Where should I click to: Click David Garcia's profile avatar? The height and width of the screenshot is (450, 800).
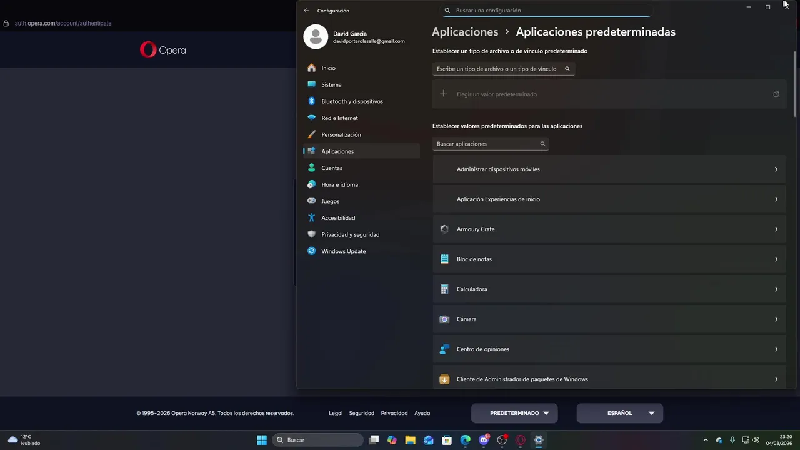point(316,37)
